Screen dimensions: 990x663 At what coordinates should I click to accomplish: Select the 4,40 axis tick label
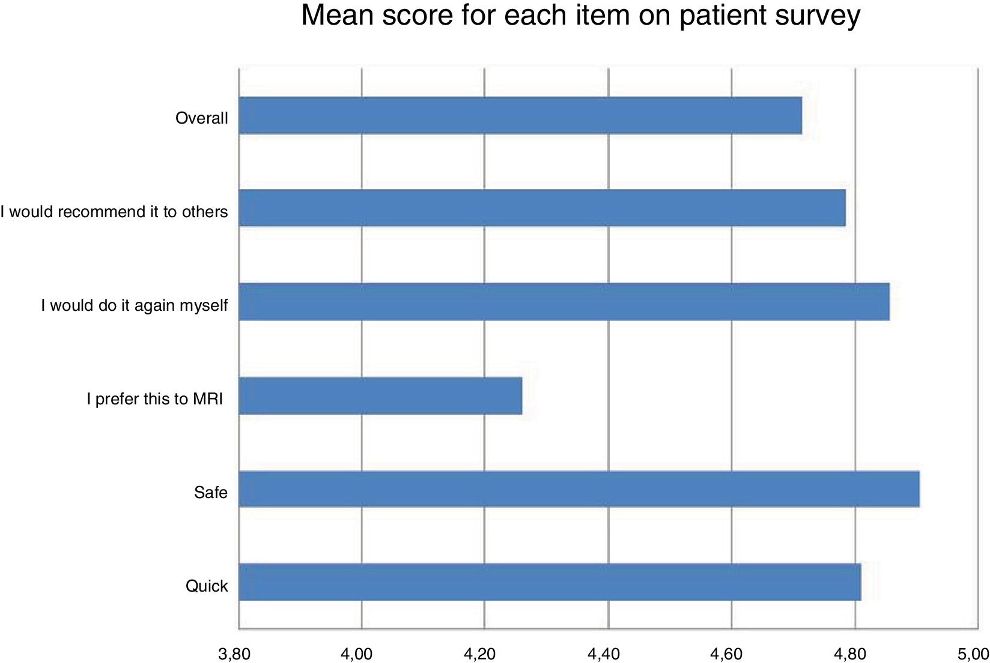[x=604, y=654]
